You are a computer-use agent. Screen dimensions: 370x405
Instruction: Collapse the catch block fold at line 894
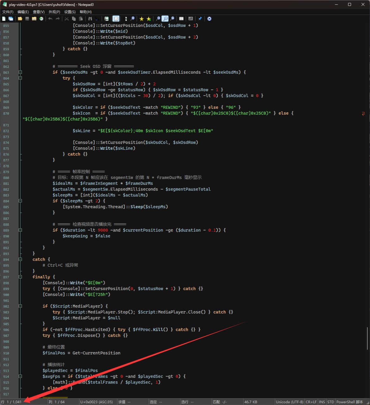[x=20, y=259]
